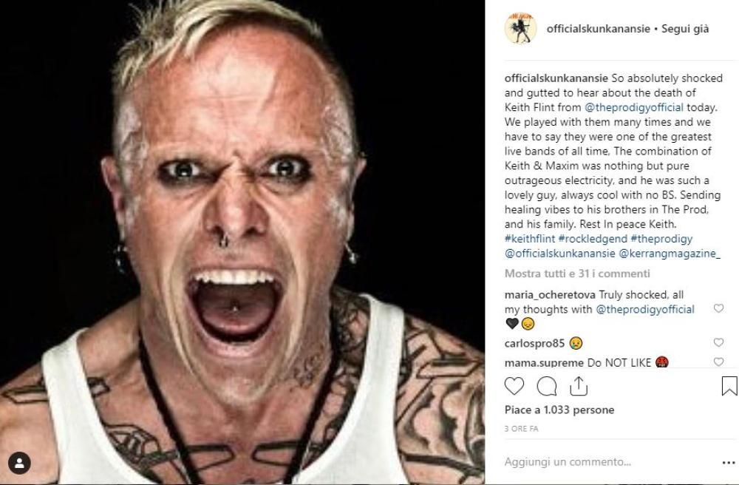Screen dimensions: 739x485
Task: Like carlospro85's comment
Action: (x=718, y=342)
